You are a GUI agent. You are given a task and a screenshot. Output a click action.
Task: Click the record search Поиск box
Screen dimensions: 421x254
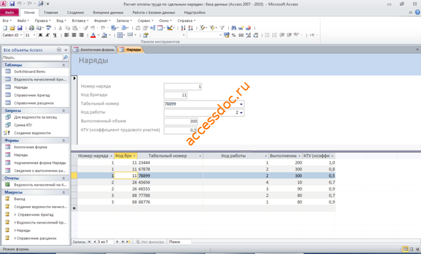pos(179,242)
